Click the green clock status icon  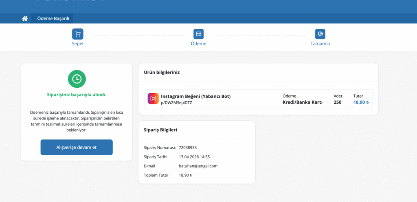click(77, 79)
